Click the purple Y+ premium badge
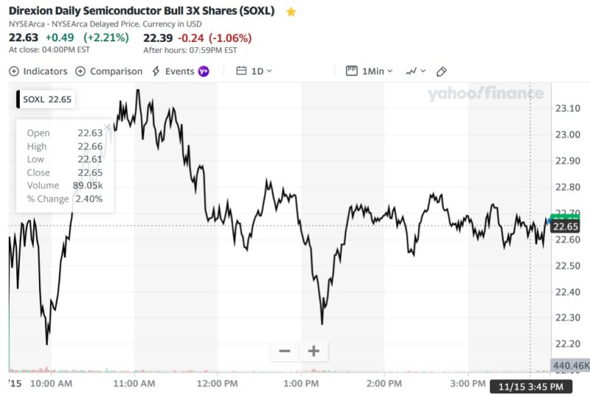 (x=204, y=71)
